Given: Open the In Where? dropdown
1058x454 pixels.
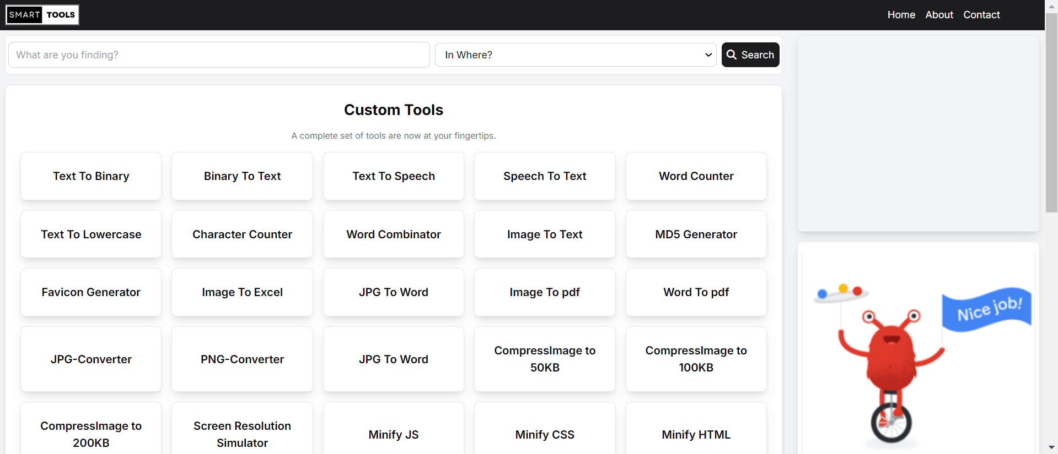Looking at the screenshot, I should point(576,55).
